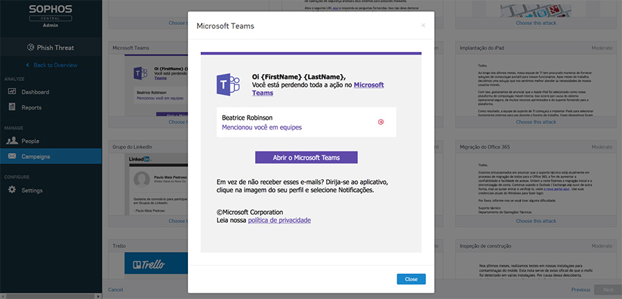Choose this attack above Implantação do iPad card
The image size is (622, 299).
coord(536,23)
